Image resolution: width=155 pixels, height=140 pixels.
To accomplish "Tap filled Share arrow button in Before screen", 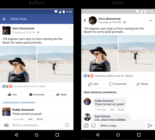I will [61, 95].
